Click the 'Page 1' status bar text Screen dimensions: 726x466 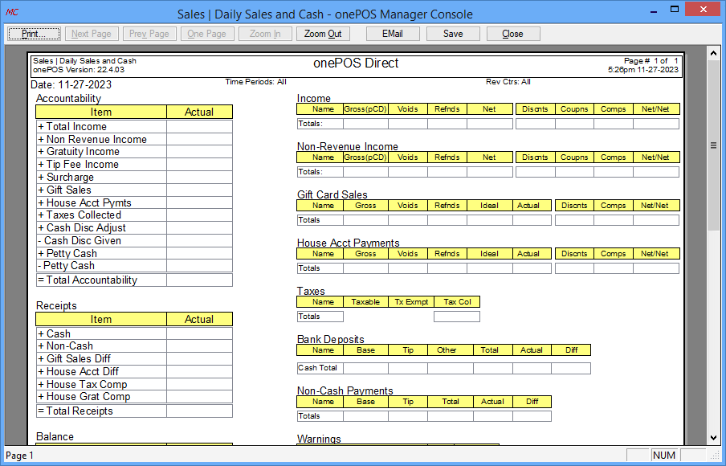click(x=19, y=456)
